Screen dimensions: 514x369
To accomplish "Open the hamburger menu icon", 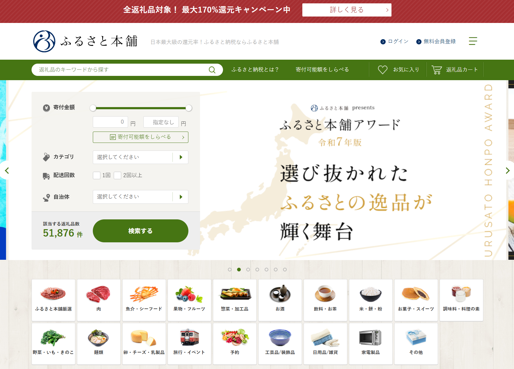I will (473, 41).
